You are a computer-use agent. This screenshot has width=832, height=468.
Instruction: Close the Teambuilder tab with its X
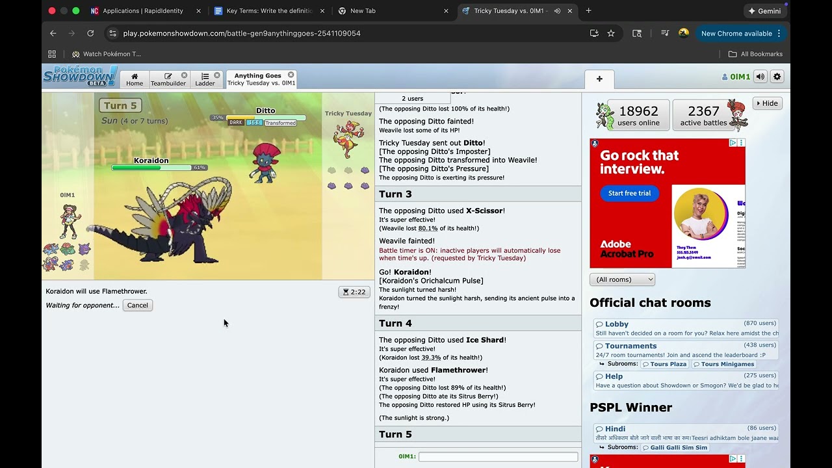point(184,75)
